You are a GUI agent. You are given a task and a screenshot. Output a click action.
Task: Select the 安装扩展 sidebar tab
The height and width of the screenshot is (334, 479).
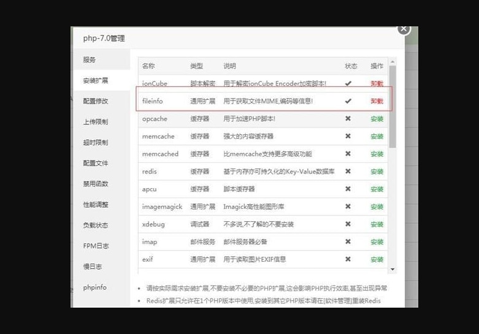95,81
